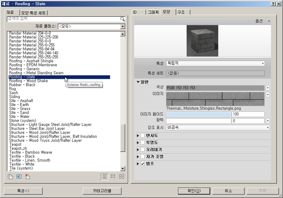Click the rename material icon
The image size is (283, 198).
tap(19, 177)
